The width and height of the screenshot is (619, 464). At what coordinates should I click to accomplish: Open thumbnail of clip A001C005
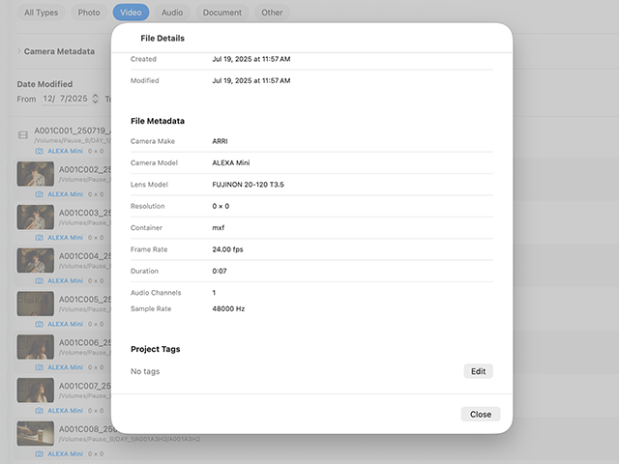[36, 304]
